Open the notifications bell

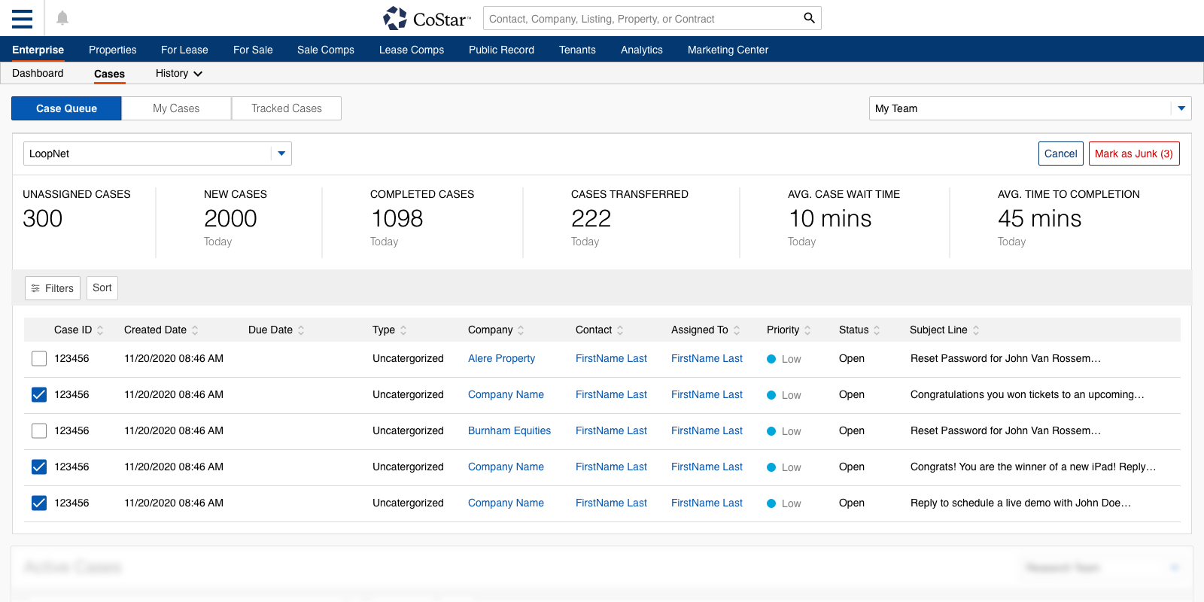[x=62, y=18]
